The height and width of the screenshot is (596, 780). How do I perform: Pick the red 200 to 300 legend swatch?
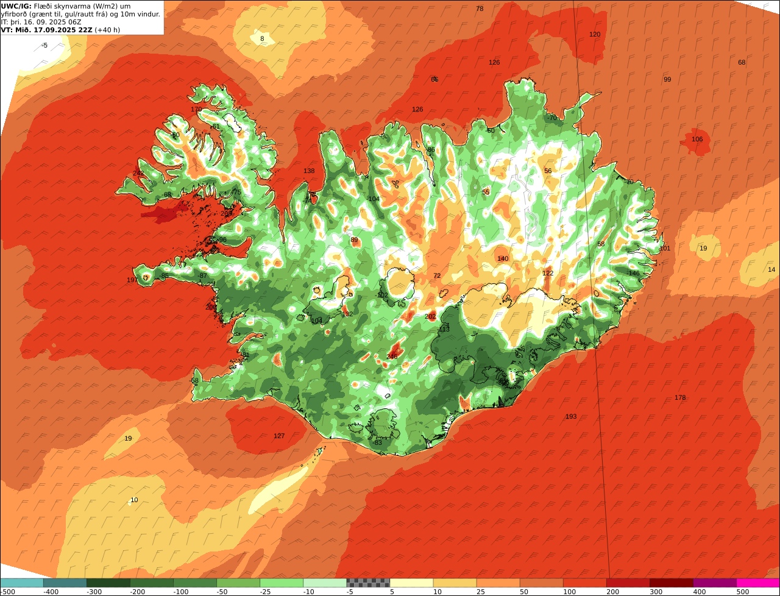628,583
